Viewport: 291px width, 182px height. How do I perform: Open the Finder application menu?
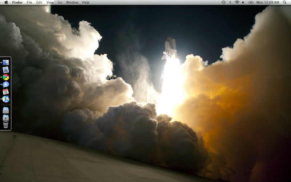[x=17, y=3]
